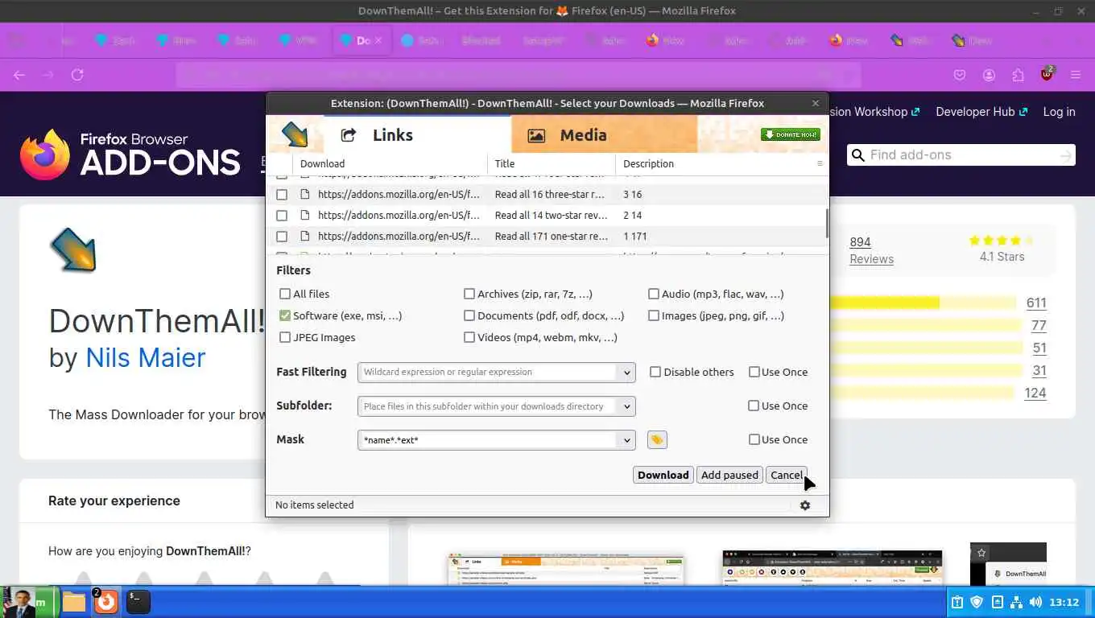This screenshot has height=618, width=1095.
Task: Tick Use Once for Fast Filtering
Action: click(754, 372)
